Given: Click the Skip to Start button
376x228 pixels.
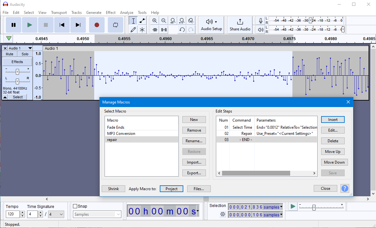Looking at the screenshot, I should [62, 25].
